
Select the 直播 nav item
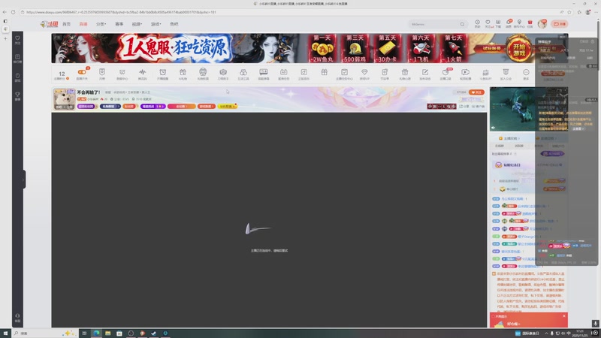[83, 24]
